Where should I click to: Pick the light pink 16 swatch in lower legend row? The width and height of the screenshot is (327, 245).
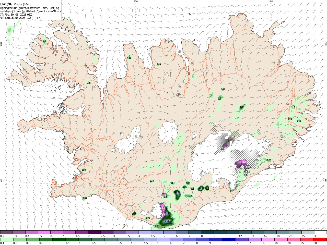[268, 239]
